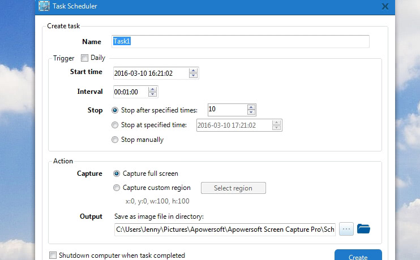
Task: Click the output directory path field
Action: point(225,229)
